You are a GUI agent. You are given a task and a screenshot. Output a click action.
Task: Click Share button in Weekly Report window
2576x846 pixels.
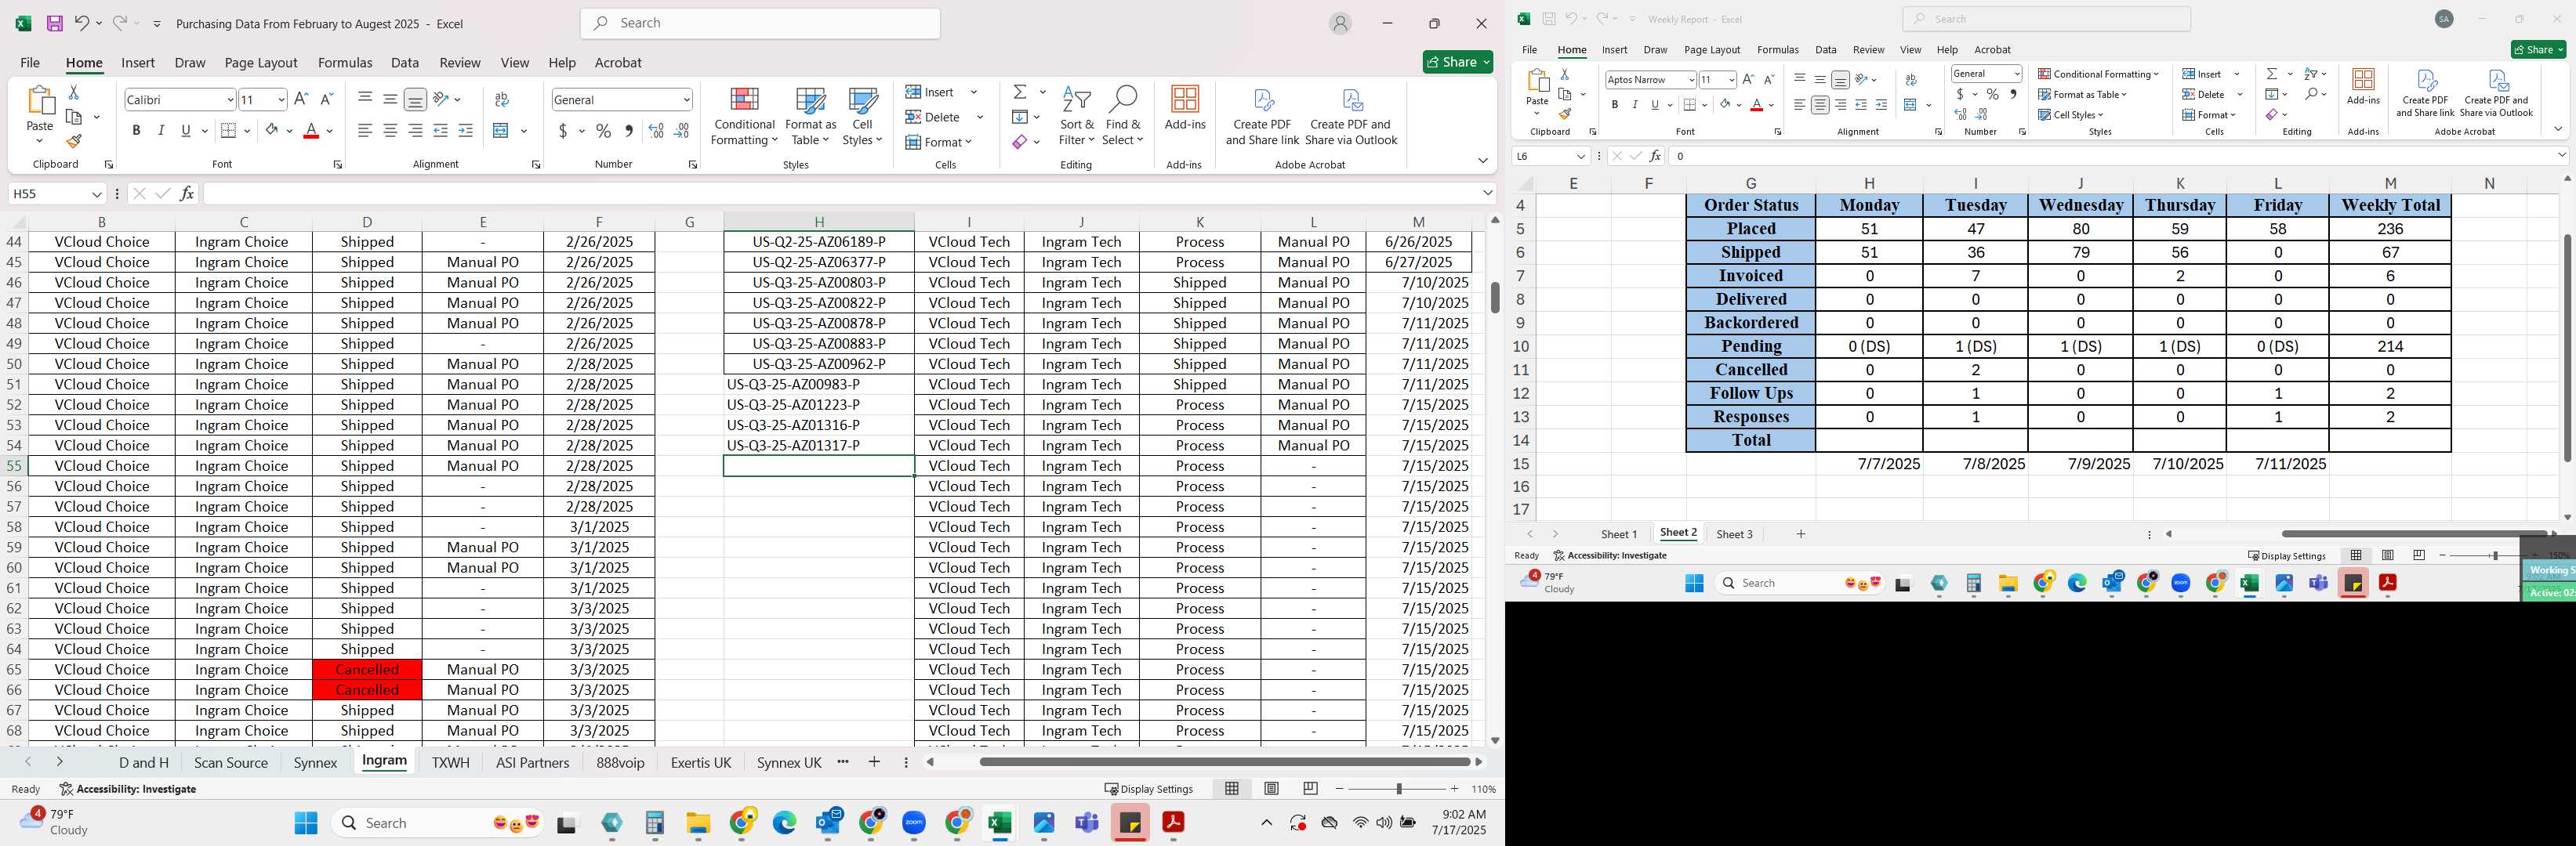(2538, 50)
